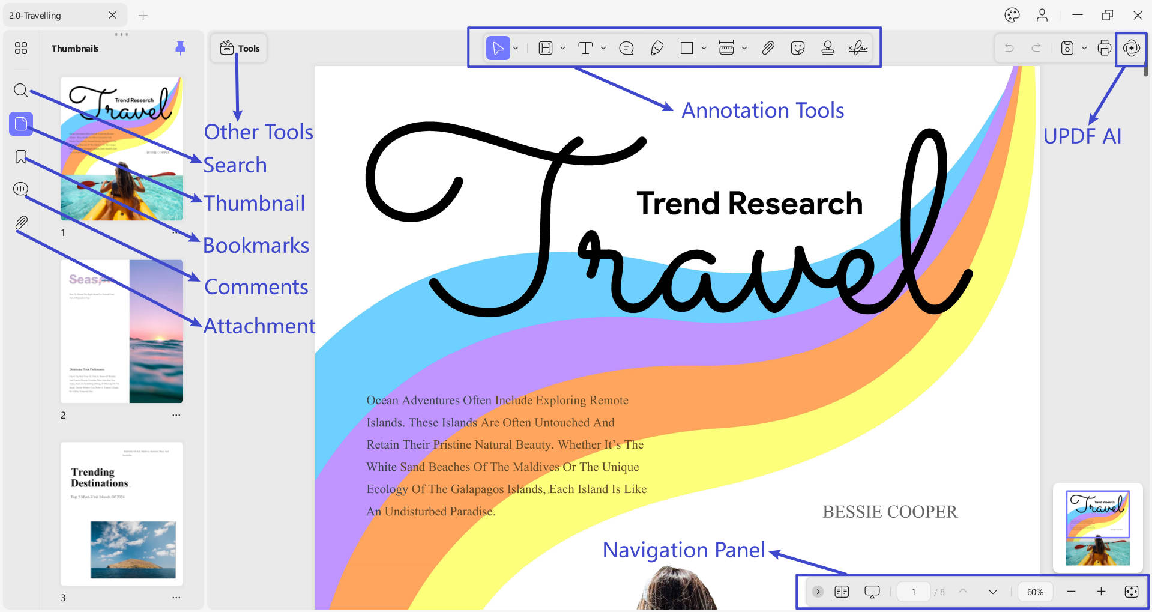
Task: Open the user account menu
Action: (1042, 15)
